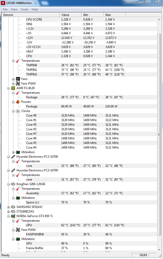Expand Utilization node under AMD FX-8120
Image resolution: width=163 pixels, height=259 pixels.
click(x=13, y=152)
